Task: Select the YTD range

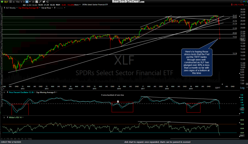Action: (x=8, y=139)
